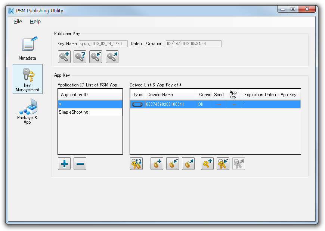Remove application ID with minus button
Viewport: 325px width, 231px height.
click(x=80, y=164)
